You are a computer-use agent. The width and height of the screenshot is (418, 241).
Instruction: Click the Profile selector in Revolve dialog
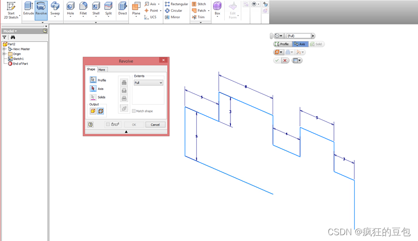(93, 80)
